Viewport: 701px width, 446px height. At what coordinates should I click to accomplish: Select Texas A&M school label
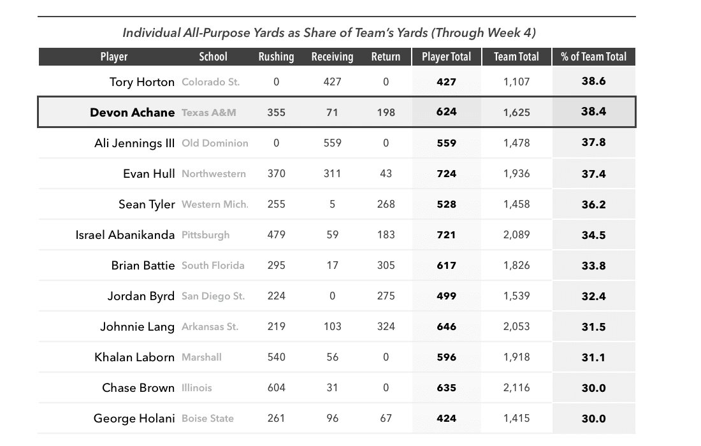[209, 113]
